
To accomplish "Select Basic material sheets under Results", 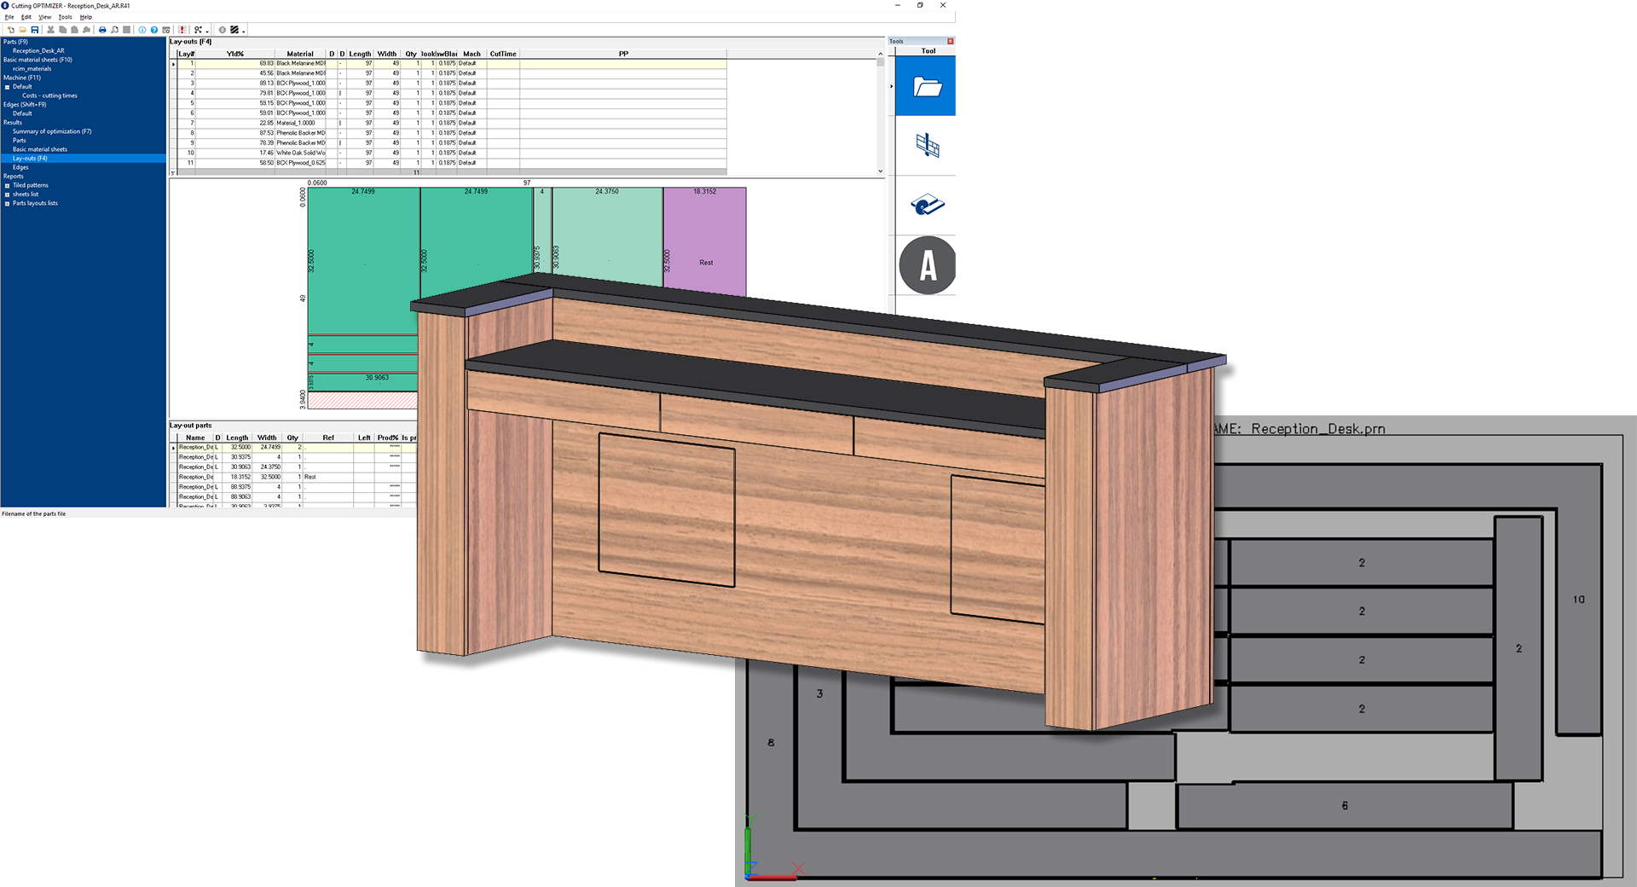I will click(40, 149).
